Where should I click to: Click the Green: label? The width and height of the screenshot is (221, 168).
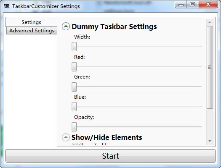82,77
